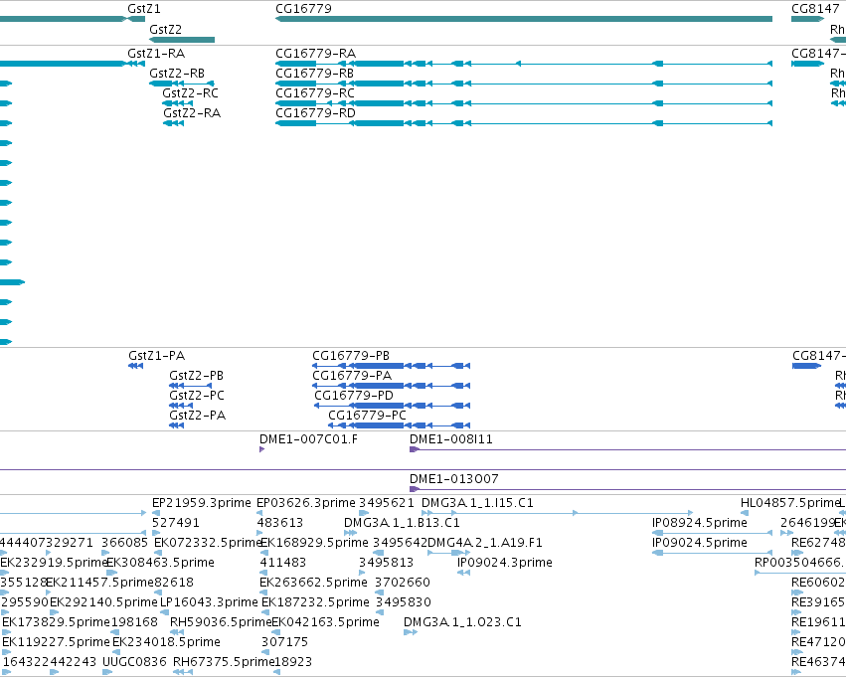Select EST EK119227.5prime
Viewport: 846px width, 677px height.
point(56,642)
